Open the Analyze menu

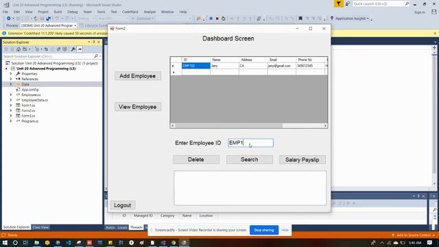click(150, 12)
